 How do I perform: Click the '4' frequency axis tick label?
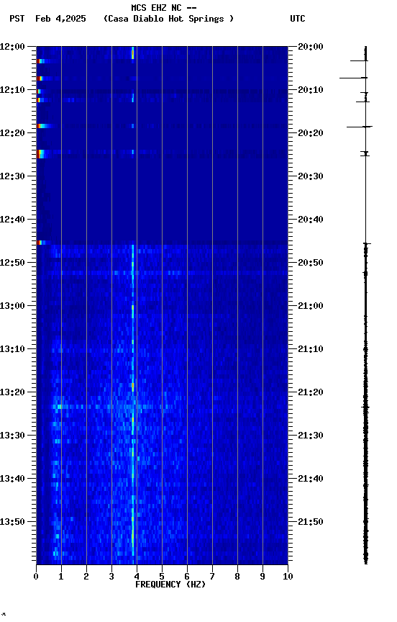point(137,577)
